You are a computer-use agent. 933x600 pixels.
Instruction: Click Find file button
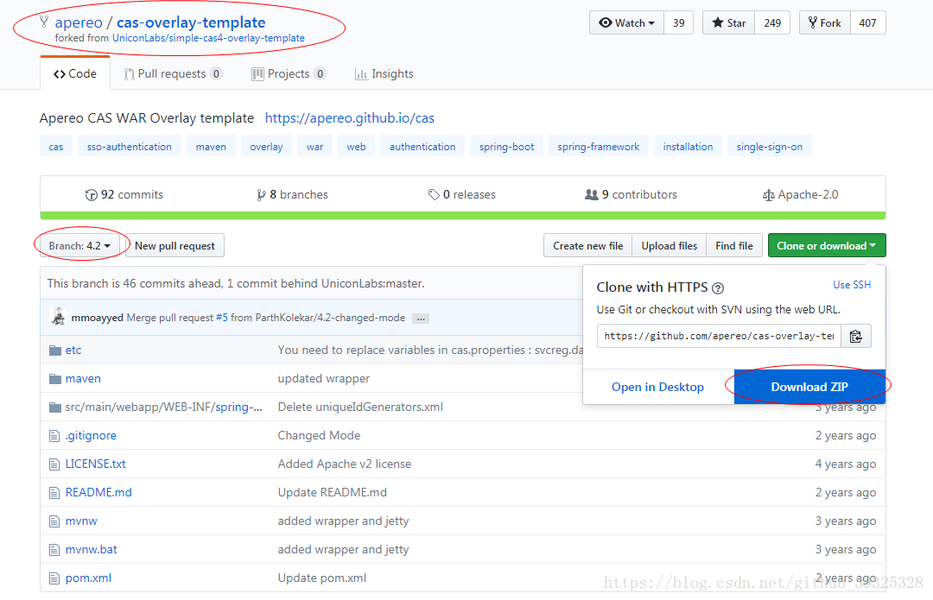734,245
